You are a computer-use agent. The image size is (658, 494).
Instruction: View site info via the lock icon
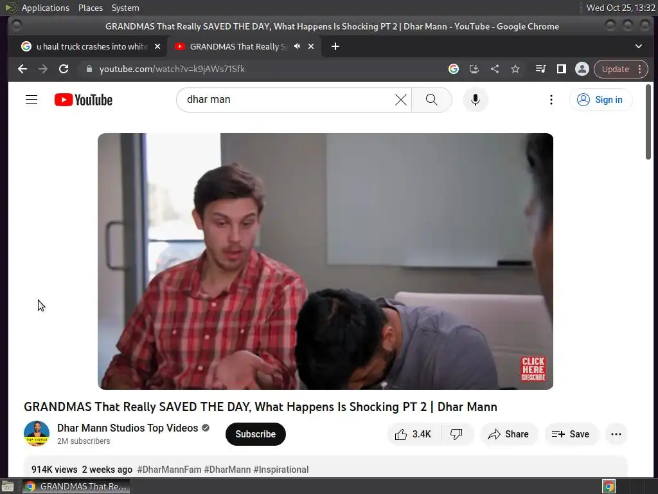pyautogui.click(x=89, y=69)
